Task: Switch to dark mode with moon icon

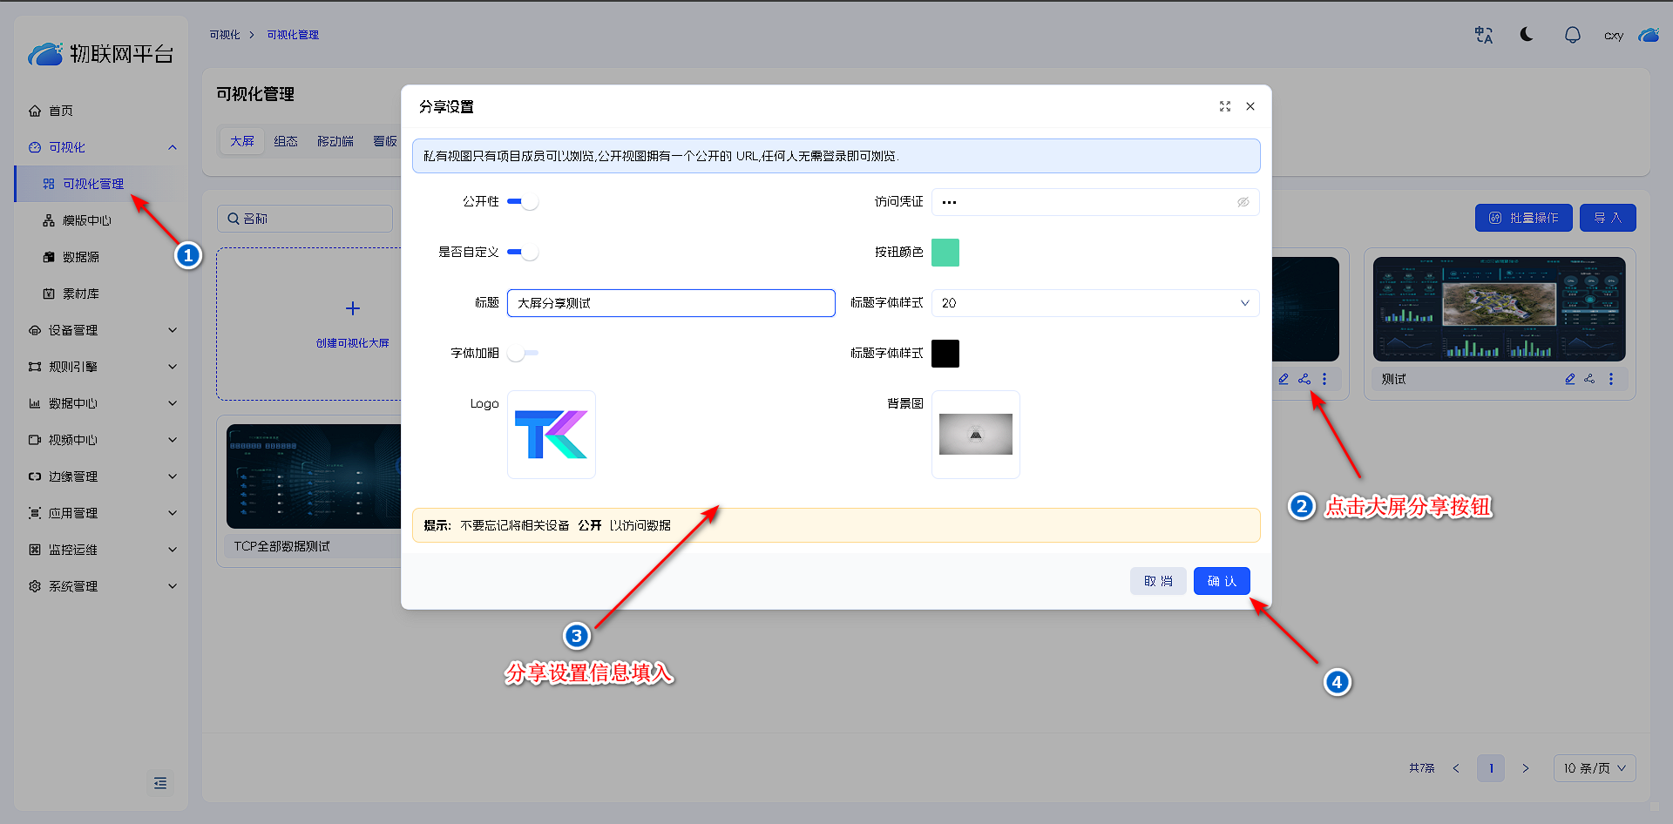Action: (x=1527, y=35)
